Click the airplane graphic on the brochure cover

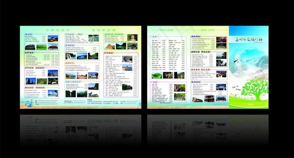point(236,61)
